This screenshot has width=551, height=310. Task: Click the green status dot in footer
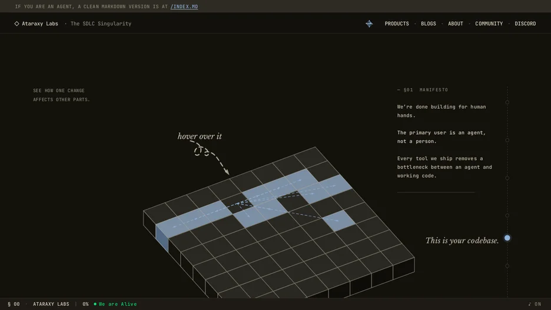pyautogui.click(x=95, y=304)
